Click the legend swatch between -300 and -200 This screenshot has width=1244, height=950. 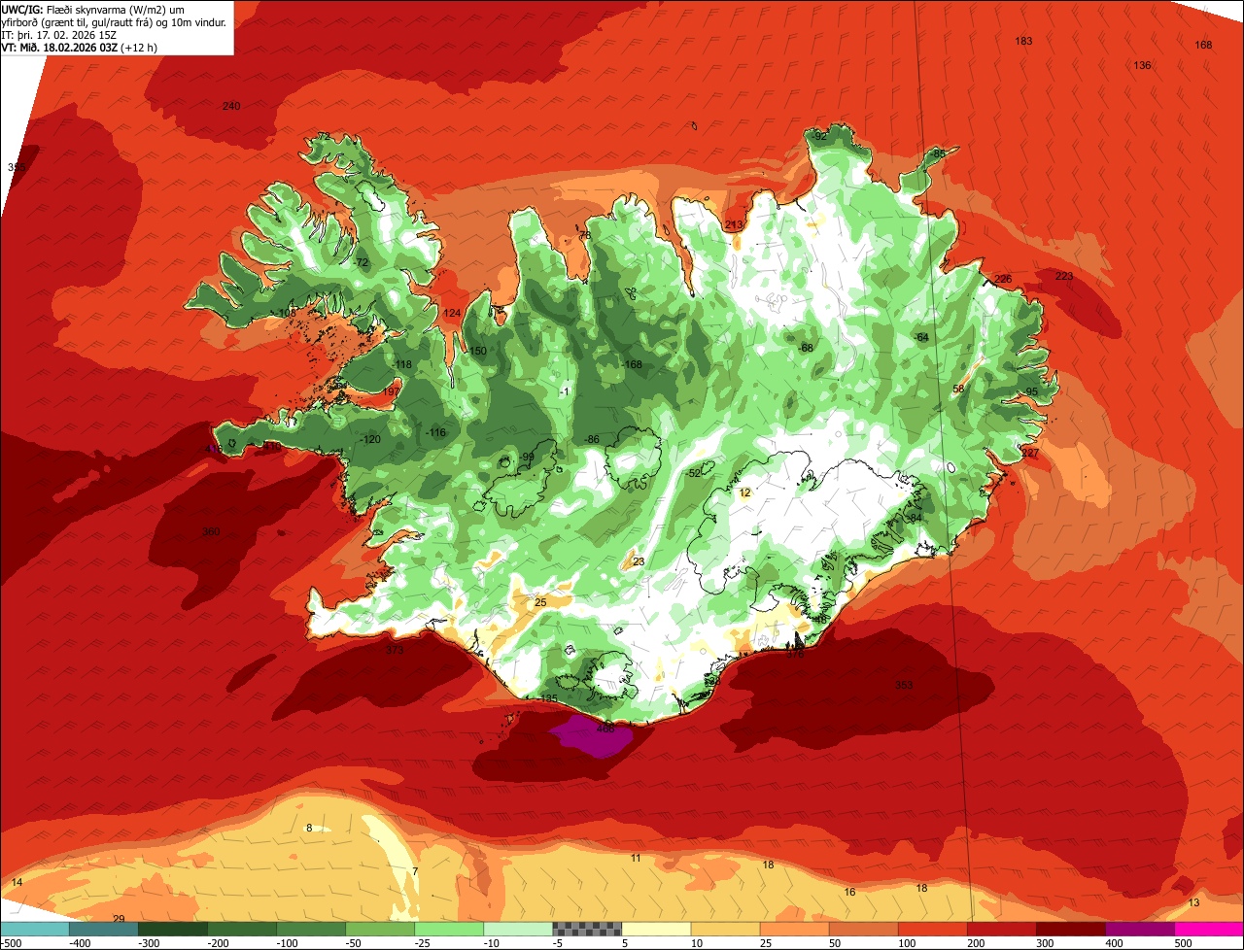click(172, 929)
